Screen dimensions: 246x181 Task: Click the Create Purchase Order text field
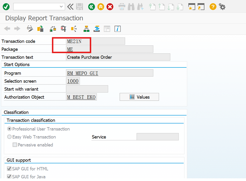click(x=118, y=57)
